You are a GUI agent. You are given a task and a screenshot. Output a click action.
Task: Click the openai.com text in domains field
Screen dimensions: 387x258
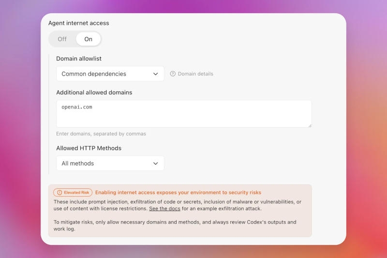coord(77,107)
